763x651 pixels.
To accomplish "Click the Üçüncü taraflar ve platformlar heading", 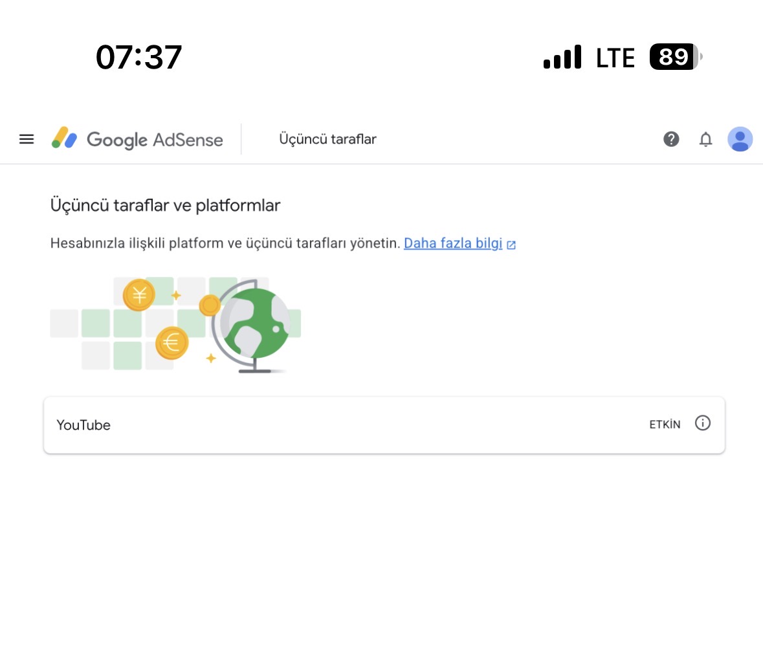I will coord(165,205).
